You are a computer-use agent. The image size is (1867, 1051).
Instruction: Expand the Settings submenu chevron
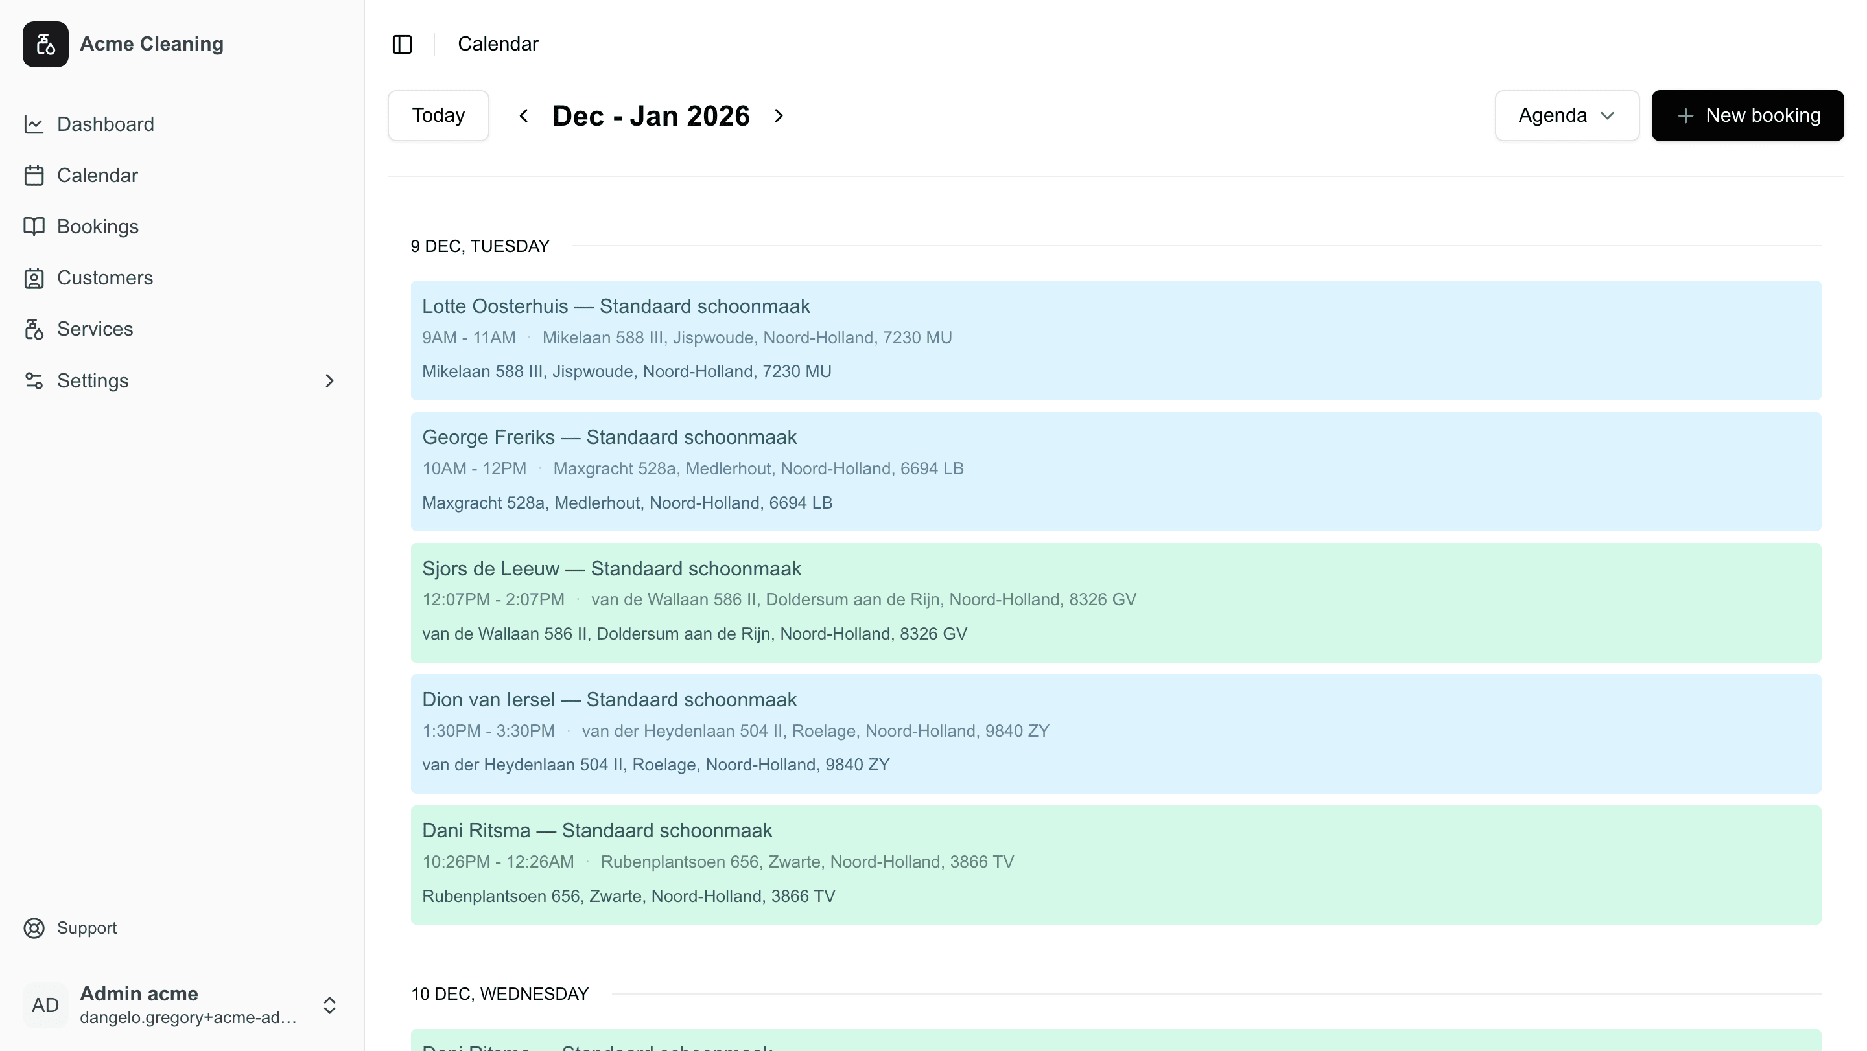coord(329,380)
